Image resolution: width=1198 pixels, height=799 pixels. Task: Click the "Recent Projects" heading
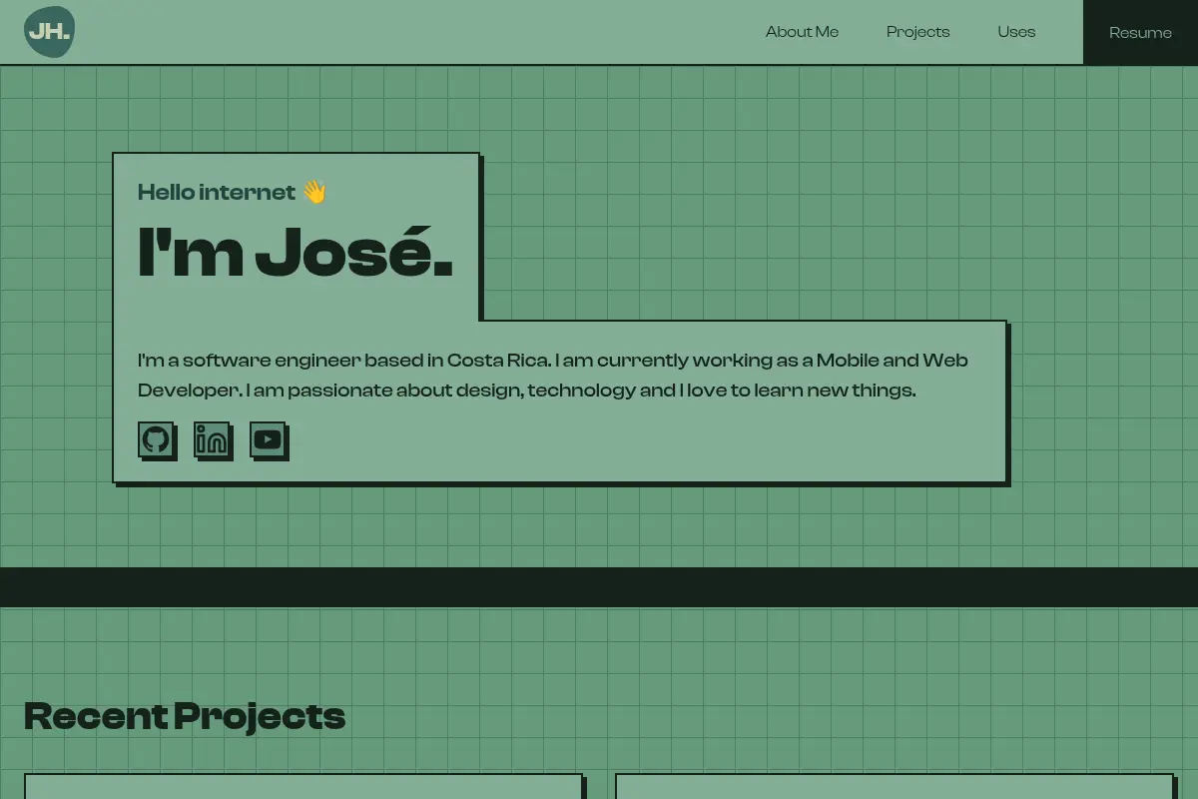coord(185,716)
